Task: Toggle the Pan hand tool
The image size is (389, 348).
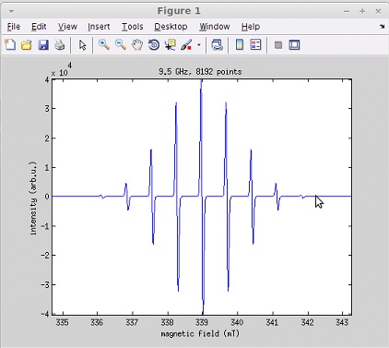Action: click(x=137, y=45)
